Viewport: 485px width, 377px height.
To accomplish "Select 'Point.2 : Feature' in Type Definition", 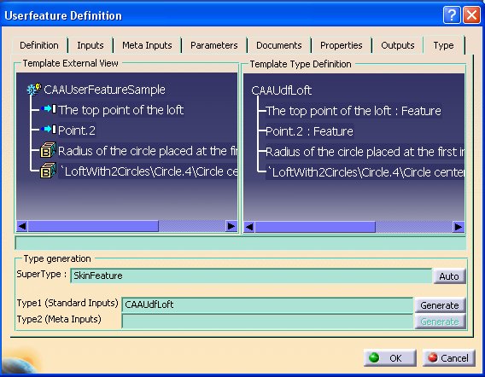I will tap(309, 131).
